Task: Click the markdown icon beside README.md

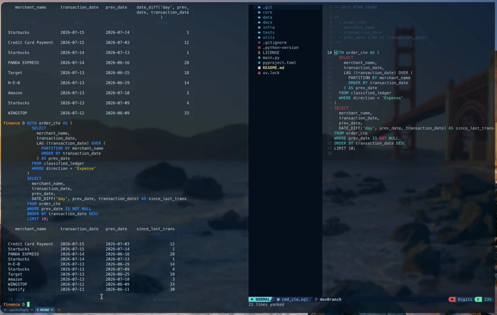Action: tap(259, 67)
